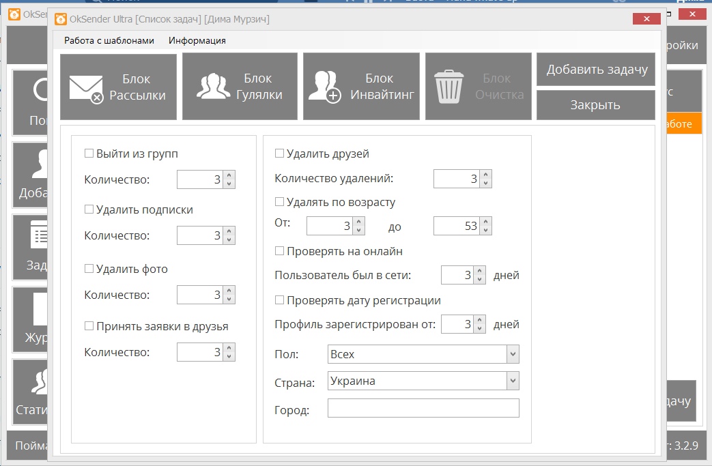This screenshot has height=466, width=712.
Task: Open the Блок Рассылки envelope icon
Action: click(x=86, y=88)
